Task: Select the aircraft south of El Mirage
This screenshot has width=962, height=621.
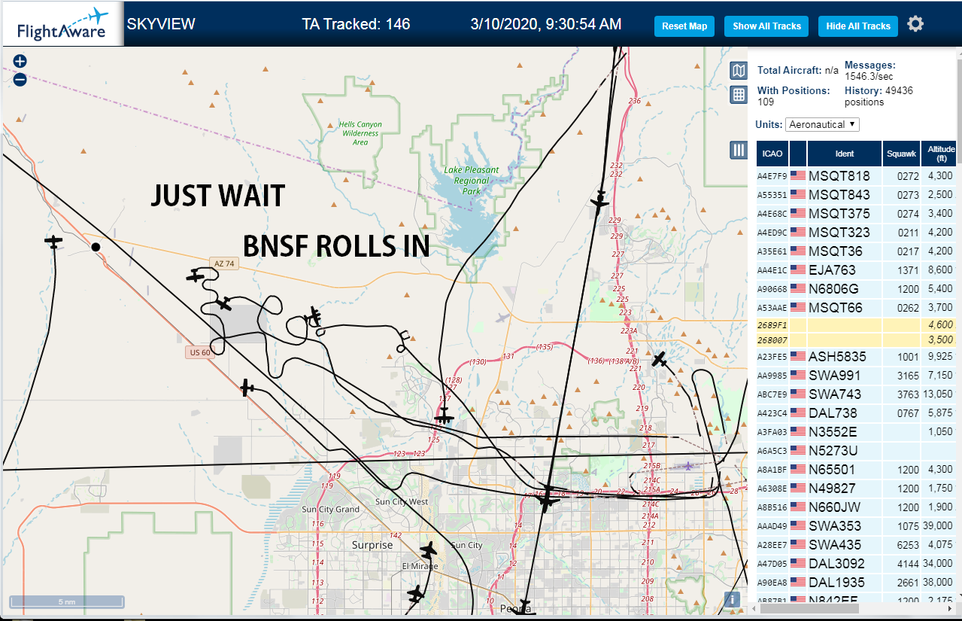Action: tap(416, 595)
